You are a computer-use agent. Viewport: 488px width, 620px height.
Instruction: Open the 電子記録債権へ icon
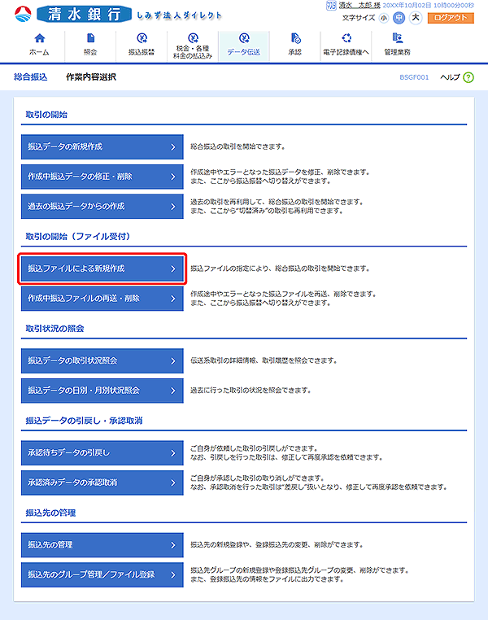[346, 39]
